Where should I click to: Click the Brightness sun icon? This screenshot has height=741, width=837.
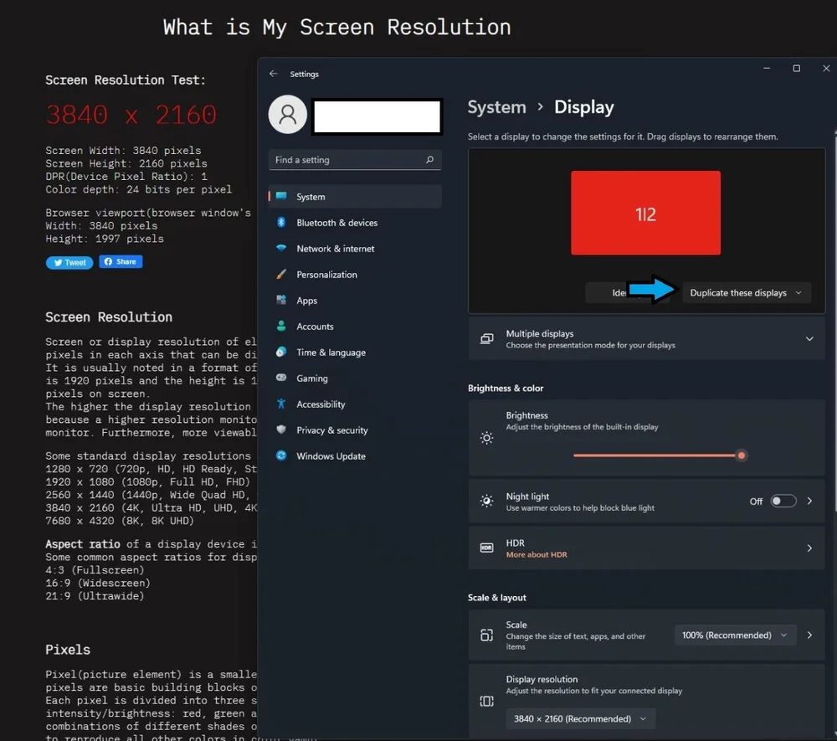coord(487,438)
